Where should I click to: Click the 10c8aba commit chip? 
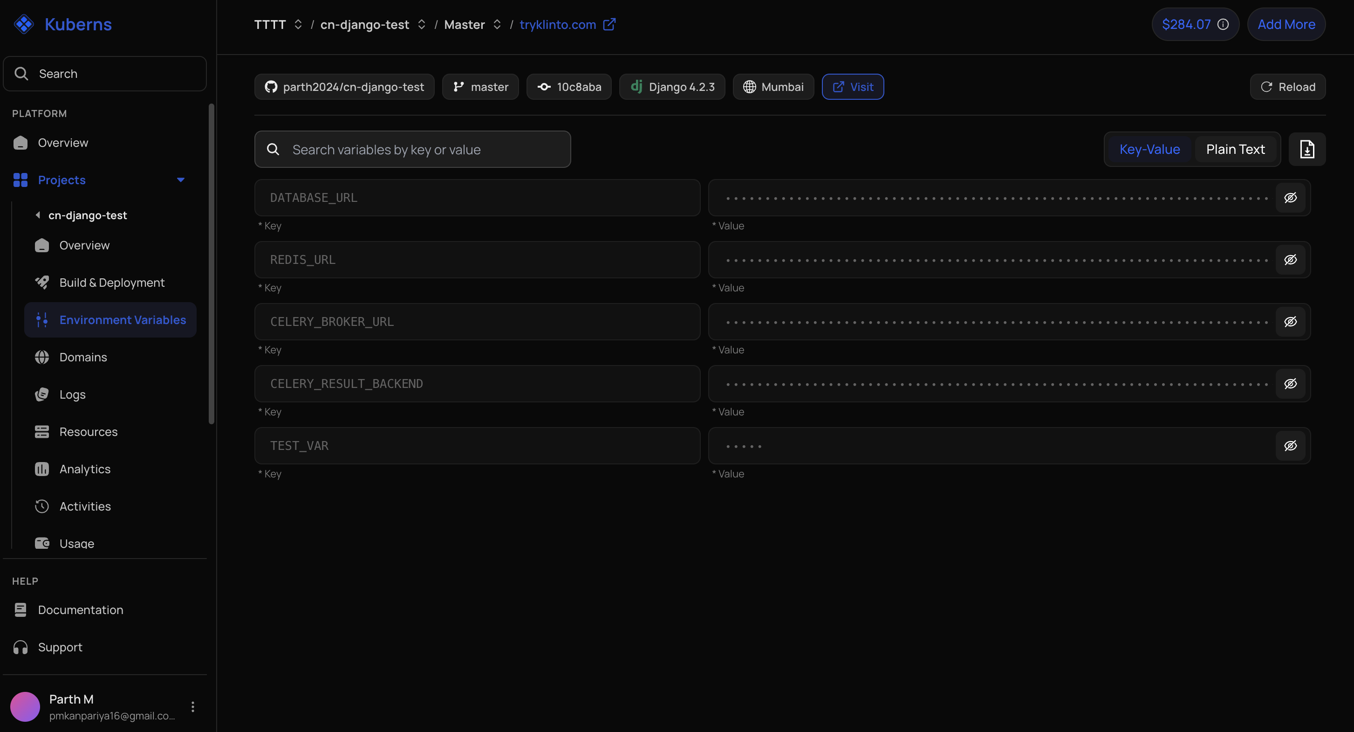coord(569,87)
